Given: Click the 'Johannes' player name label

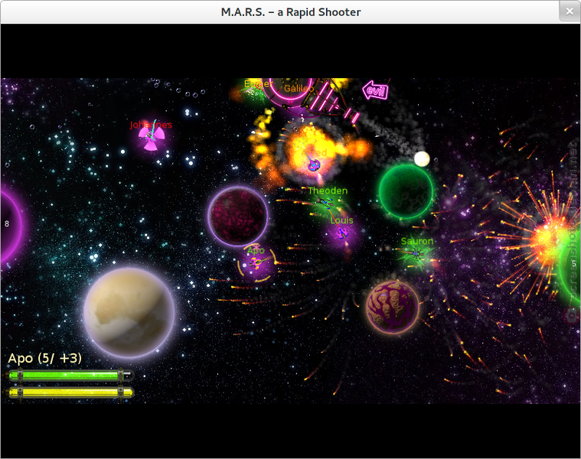Looking at the screenshot, I should tap(151, 125).
